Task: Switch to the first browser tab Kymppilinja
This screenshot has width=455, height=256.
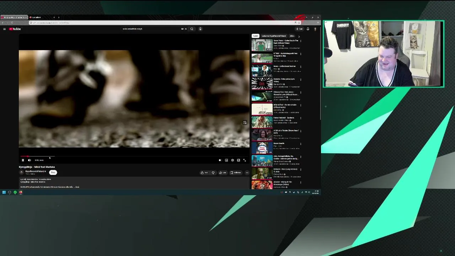Action: pyautogui.click(x=13, y=17)
